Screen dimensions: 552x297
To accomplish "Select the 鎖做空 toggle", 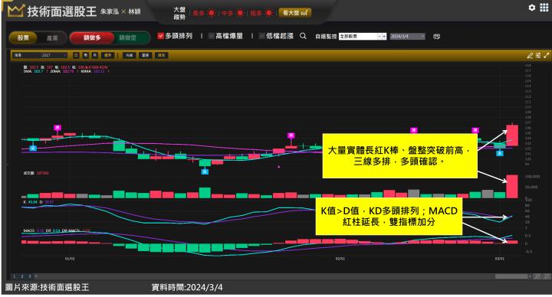I will (x=128, y=38).
